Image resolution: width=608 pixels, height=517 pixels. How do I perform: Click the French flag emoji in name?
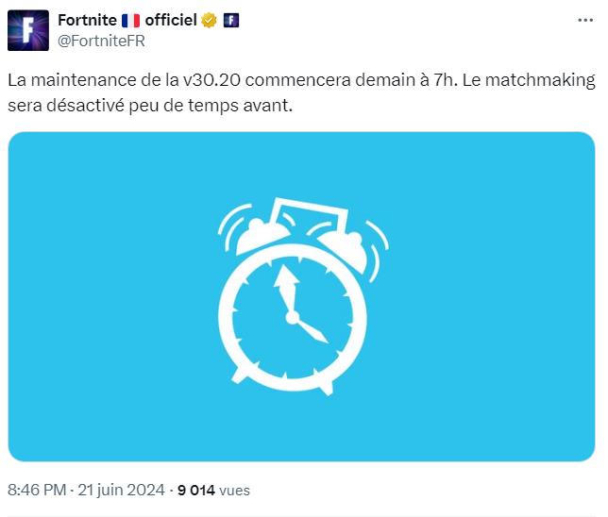click(x=130, y=21)
